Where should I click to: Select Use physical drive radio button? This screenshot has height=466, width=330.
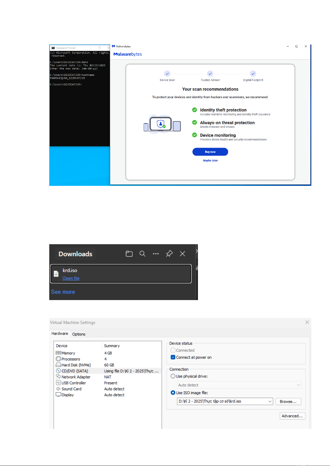(x=173, y=376)
